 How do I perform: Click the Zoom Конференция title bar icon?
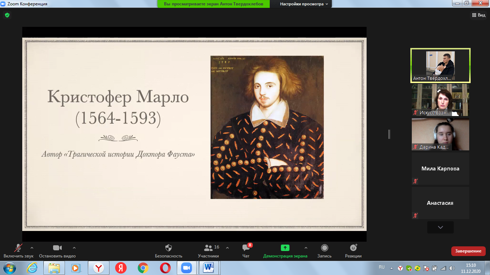[x=3, y=4]
